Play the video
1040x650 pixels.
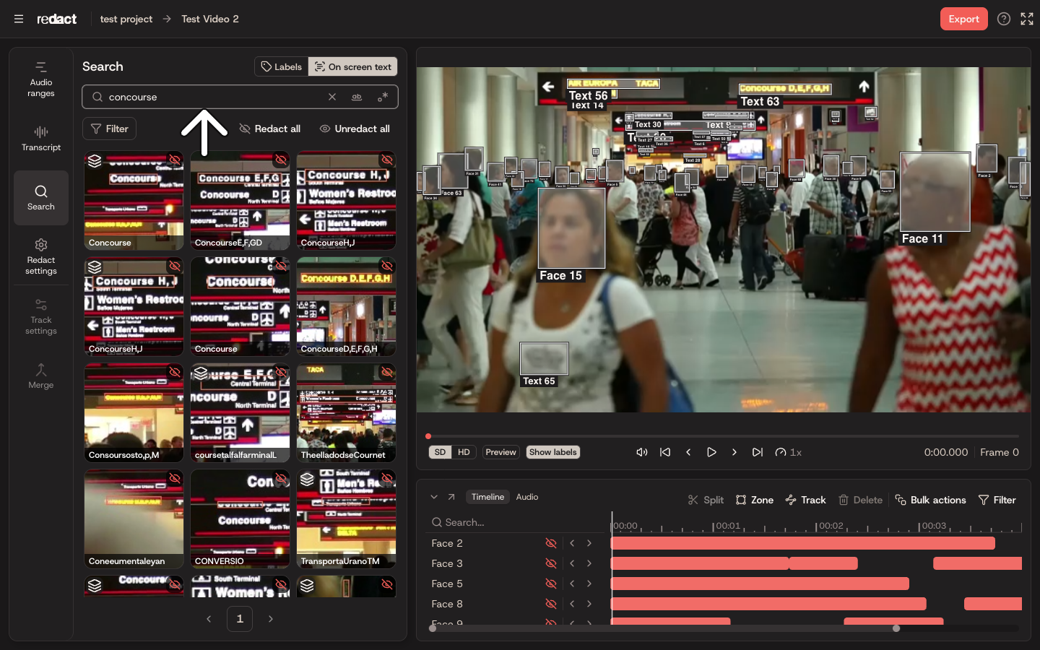711,452
